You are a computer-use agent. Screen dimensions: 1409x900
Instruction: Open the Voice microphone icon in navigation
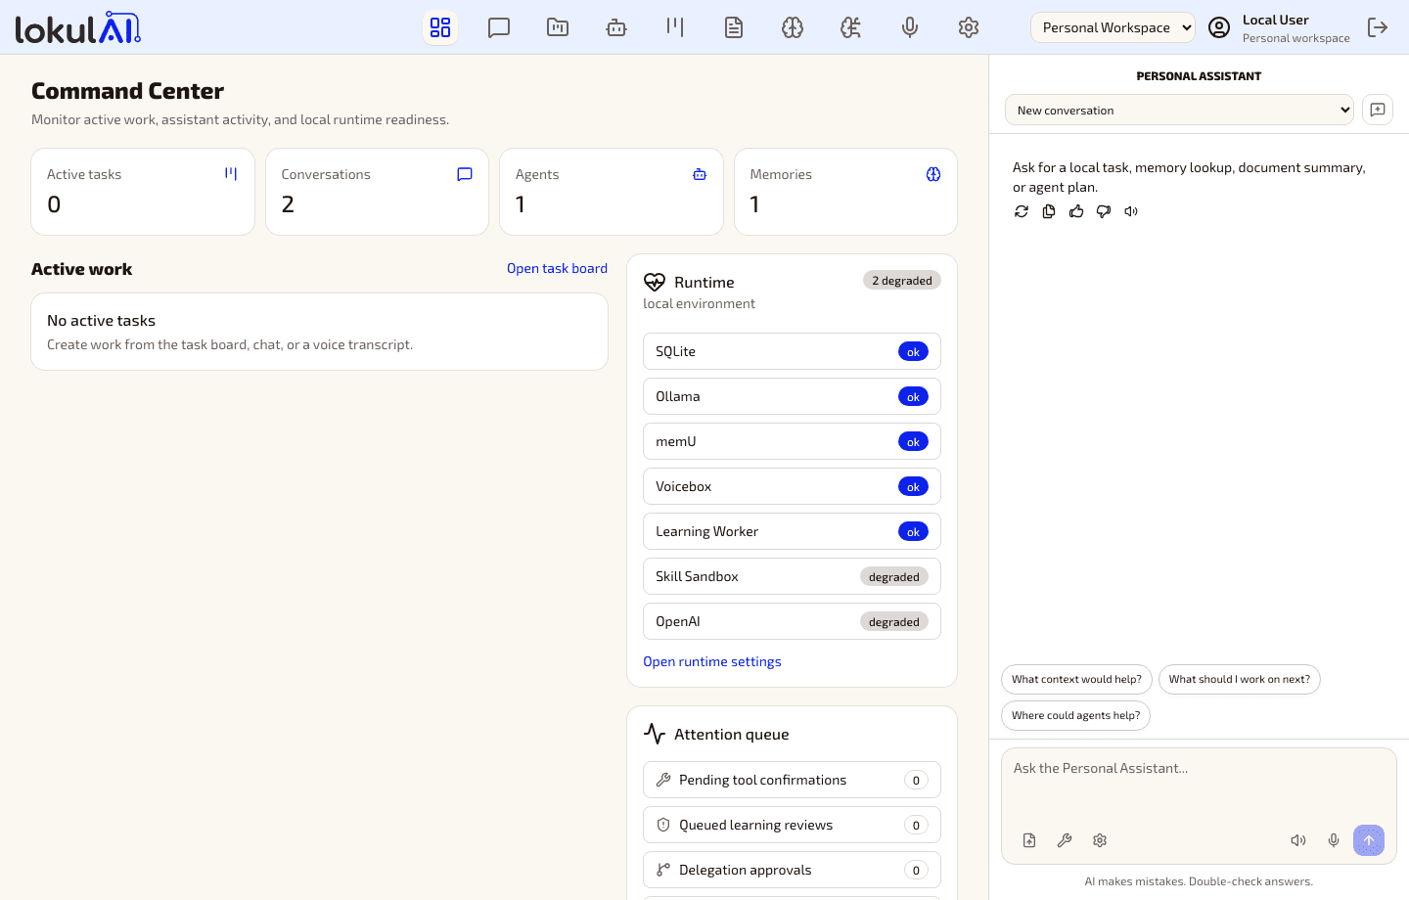pos(910,27)
